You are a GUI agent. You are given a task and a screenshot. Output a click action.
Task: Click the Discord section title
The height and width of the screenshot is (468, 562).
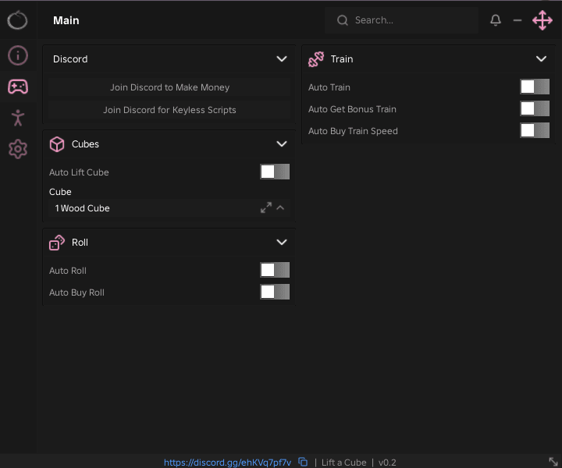click(70, 59)
